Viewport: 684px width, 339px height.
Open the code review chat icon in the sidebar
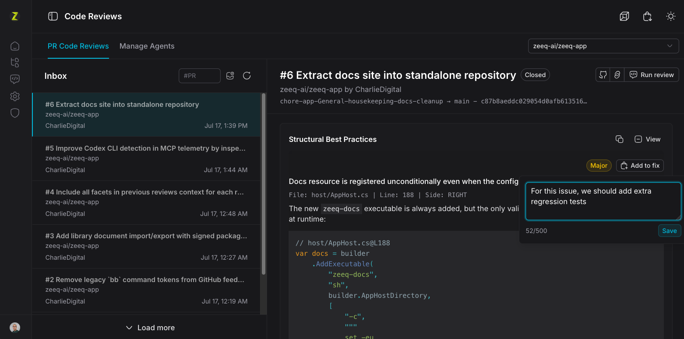[x=15, y=79]
